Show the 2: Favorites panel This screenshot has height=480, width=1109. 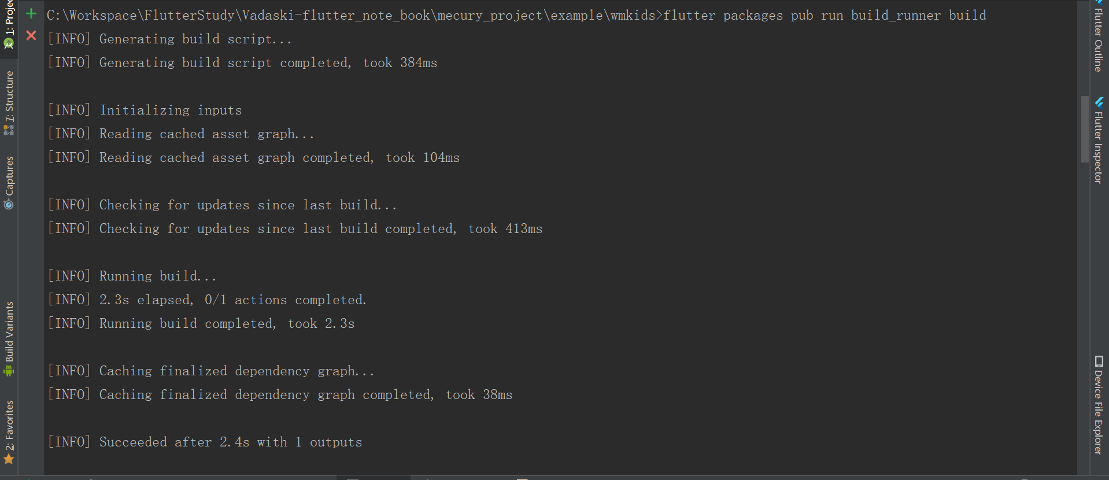9,433
